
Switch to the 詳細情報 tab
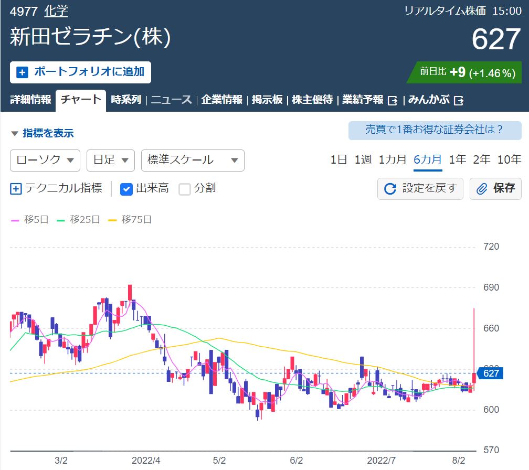tap(30, 100)
